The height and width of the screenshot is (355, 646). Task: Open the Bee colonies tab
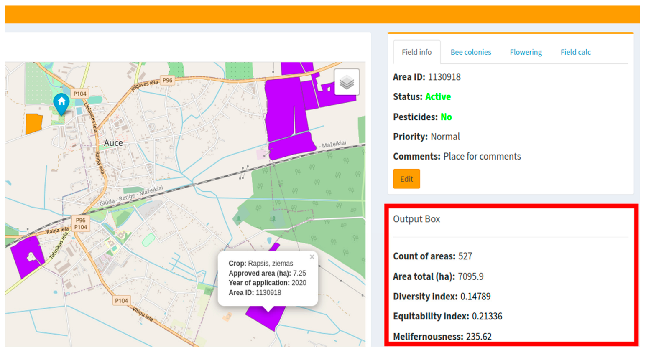click(x=470, y=52)
